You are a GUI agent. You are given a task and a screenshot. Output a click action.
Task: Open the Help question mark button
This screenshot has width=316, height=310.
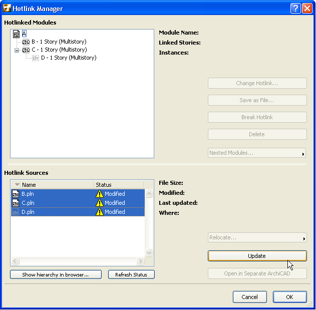[x=295, y=9]
